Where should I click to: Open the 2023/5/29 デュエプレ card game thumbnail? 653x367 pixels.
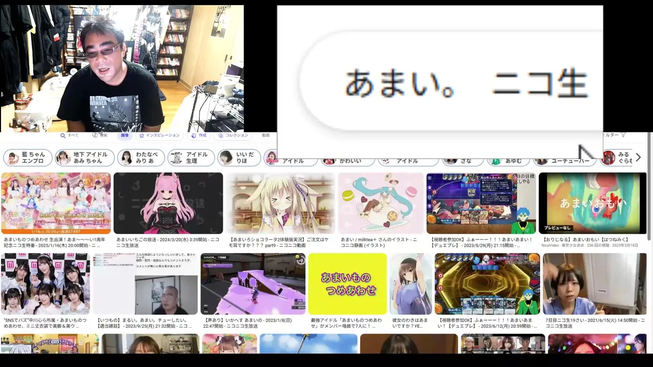click(481, 203)
